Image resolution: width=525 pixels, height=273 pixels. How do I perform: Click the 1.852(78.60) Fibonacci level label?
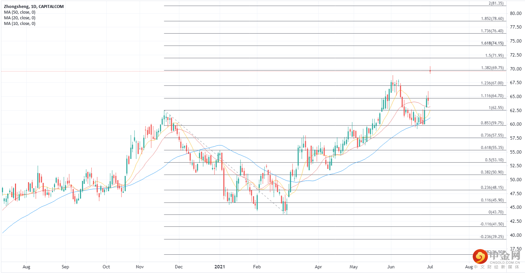[492, 19]
